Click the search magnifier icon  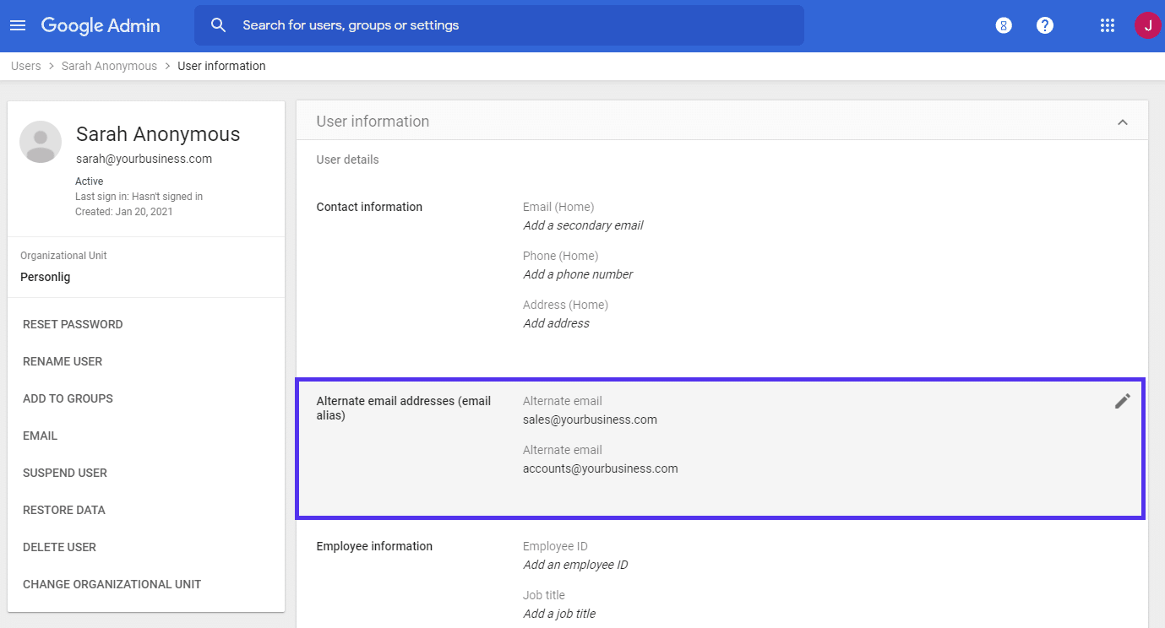pos(219,24)
